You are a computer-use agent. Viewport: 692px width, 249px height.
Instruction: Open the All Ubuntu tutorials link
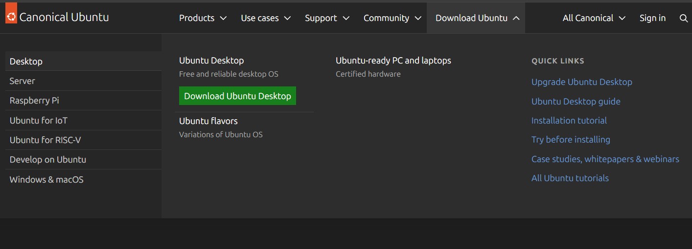pyautogui.click(x=570, y=178)
